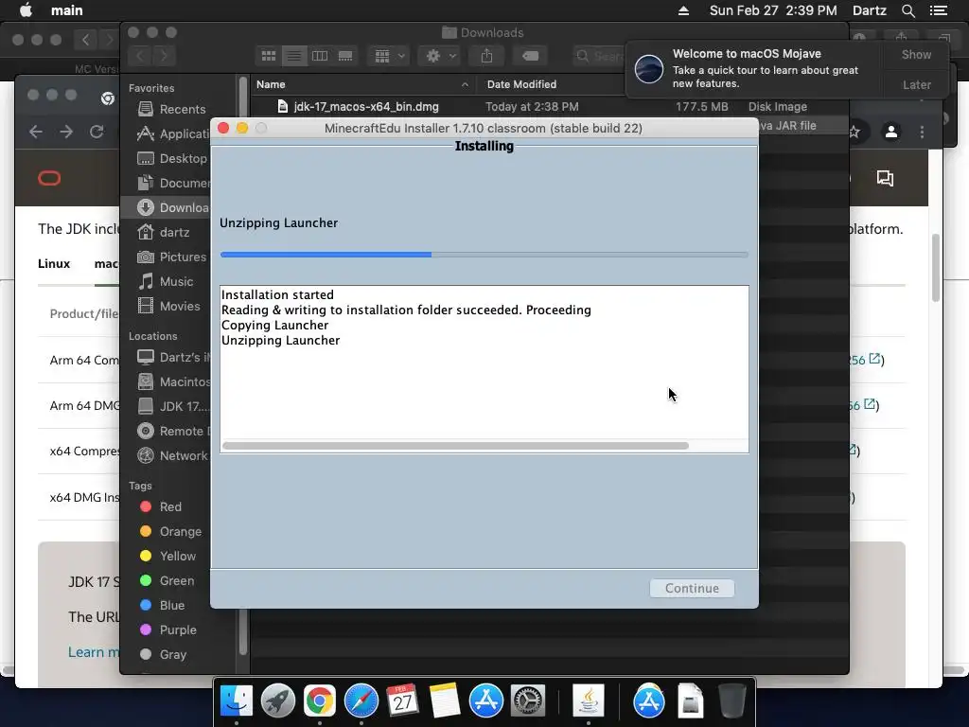Click the Chrome forward arrow
969x727 pixels.
[x=66, y=132]
